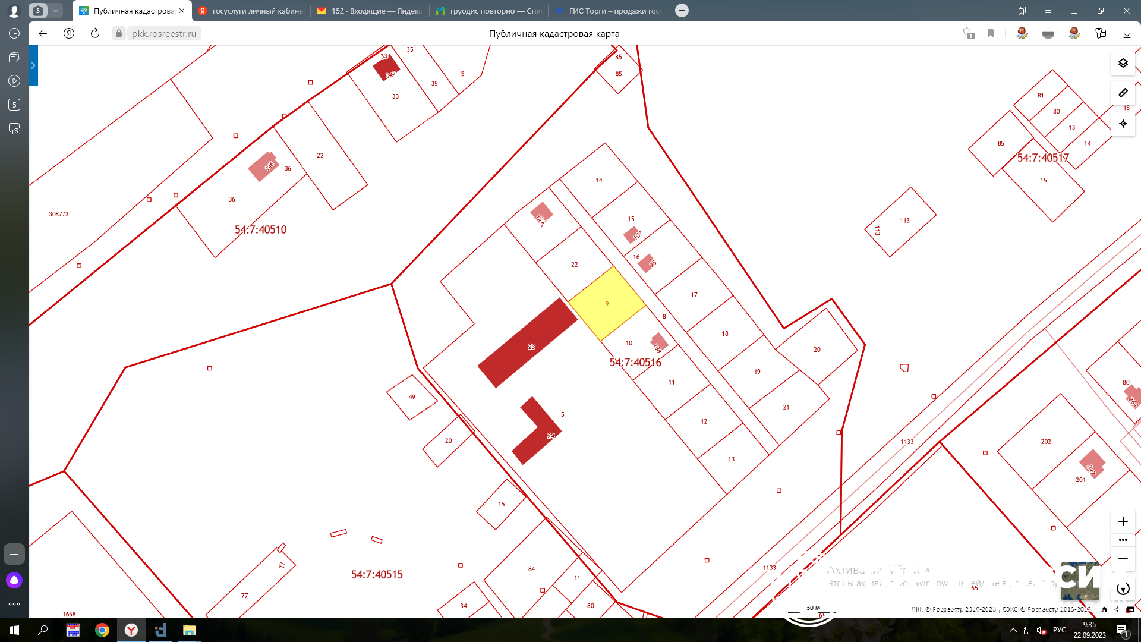1141x642 pixels.
Task: Open the map layers panel
Action: [x=1123, y=63]
